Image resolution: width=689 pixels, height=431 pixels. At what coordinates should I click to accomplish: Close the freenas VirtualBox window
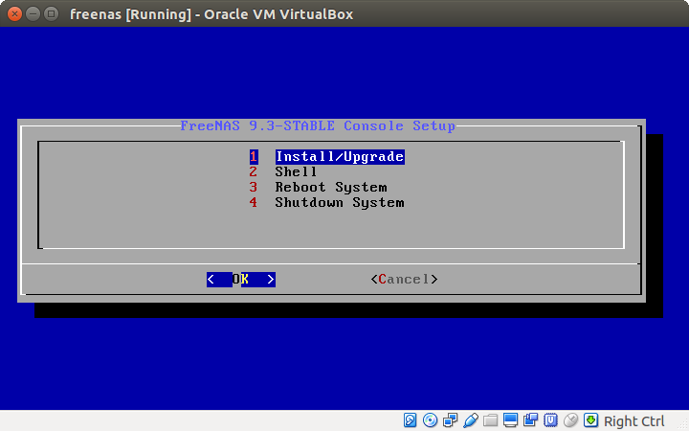14,14
